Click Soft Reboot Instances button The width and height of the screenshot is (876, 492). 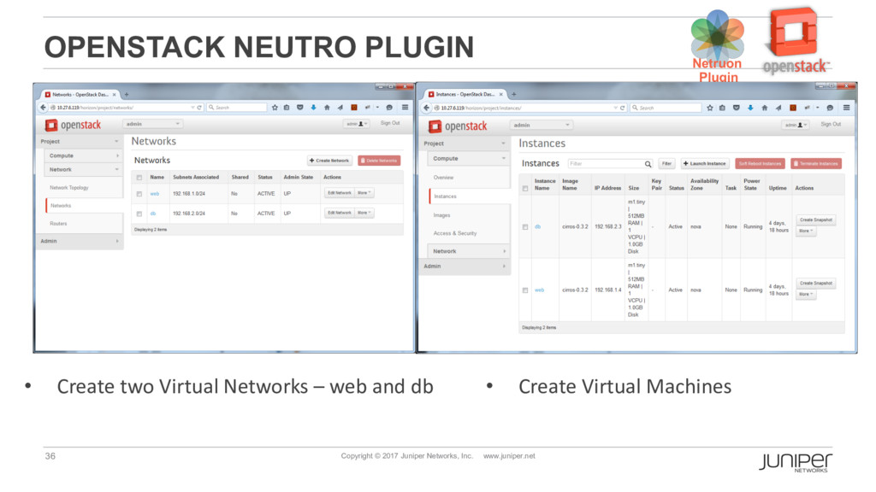tap(760, 164)
